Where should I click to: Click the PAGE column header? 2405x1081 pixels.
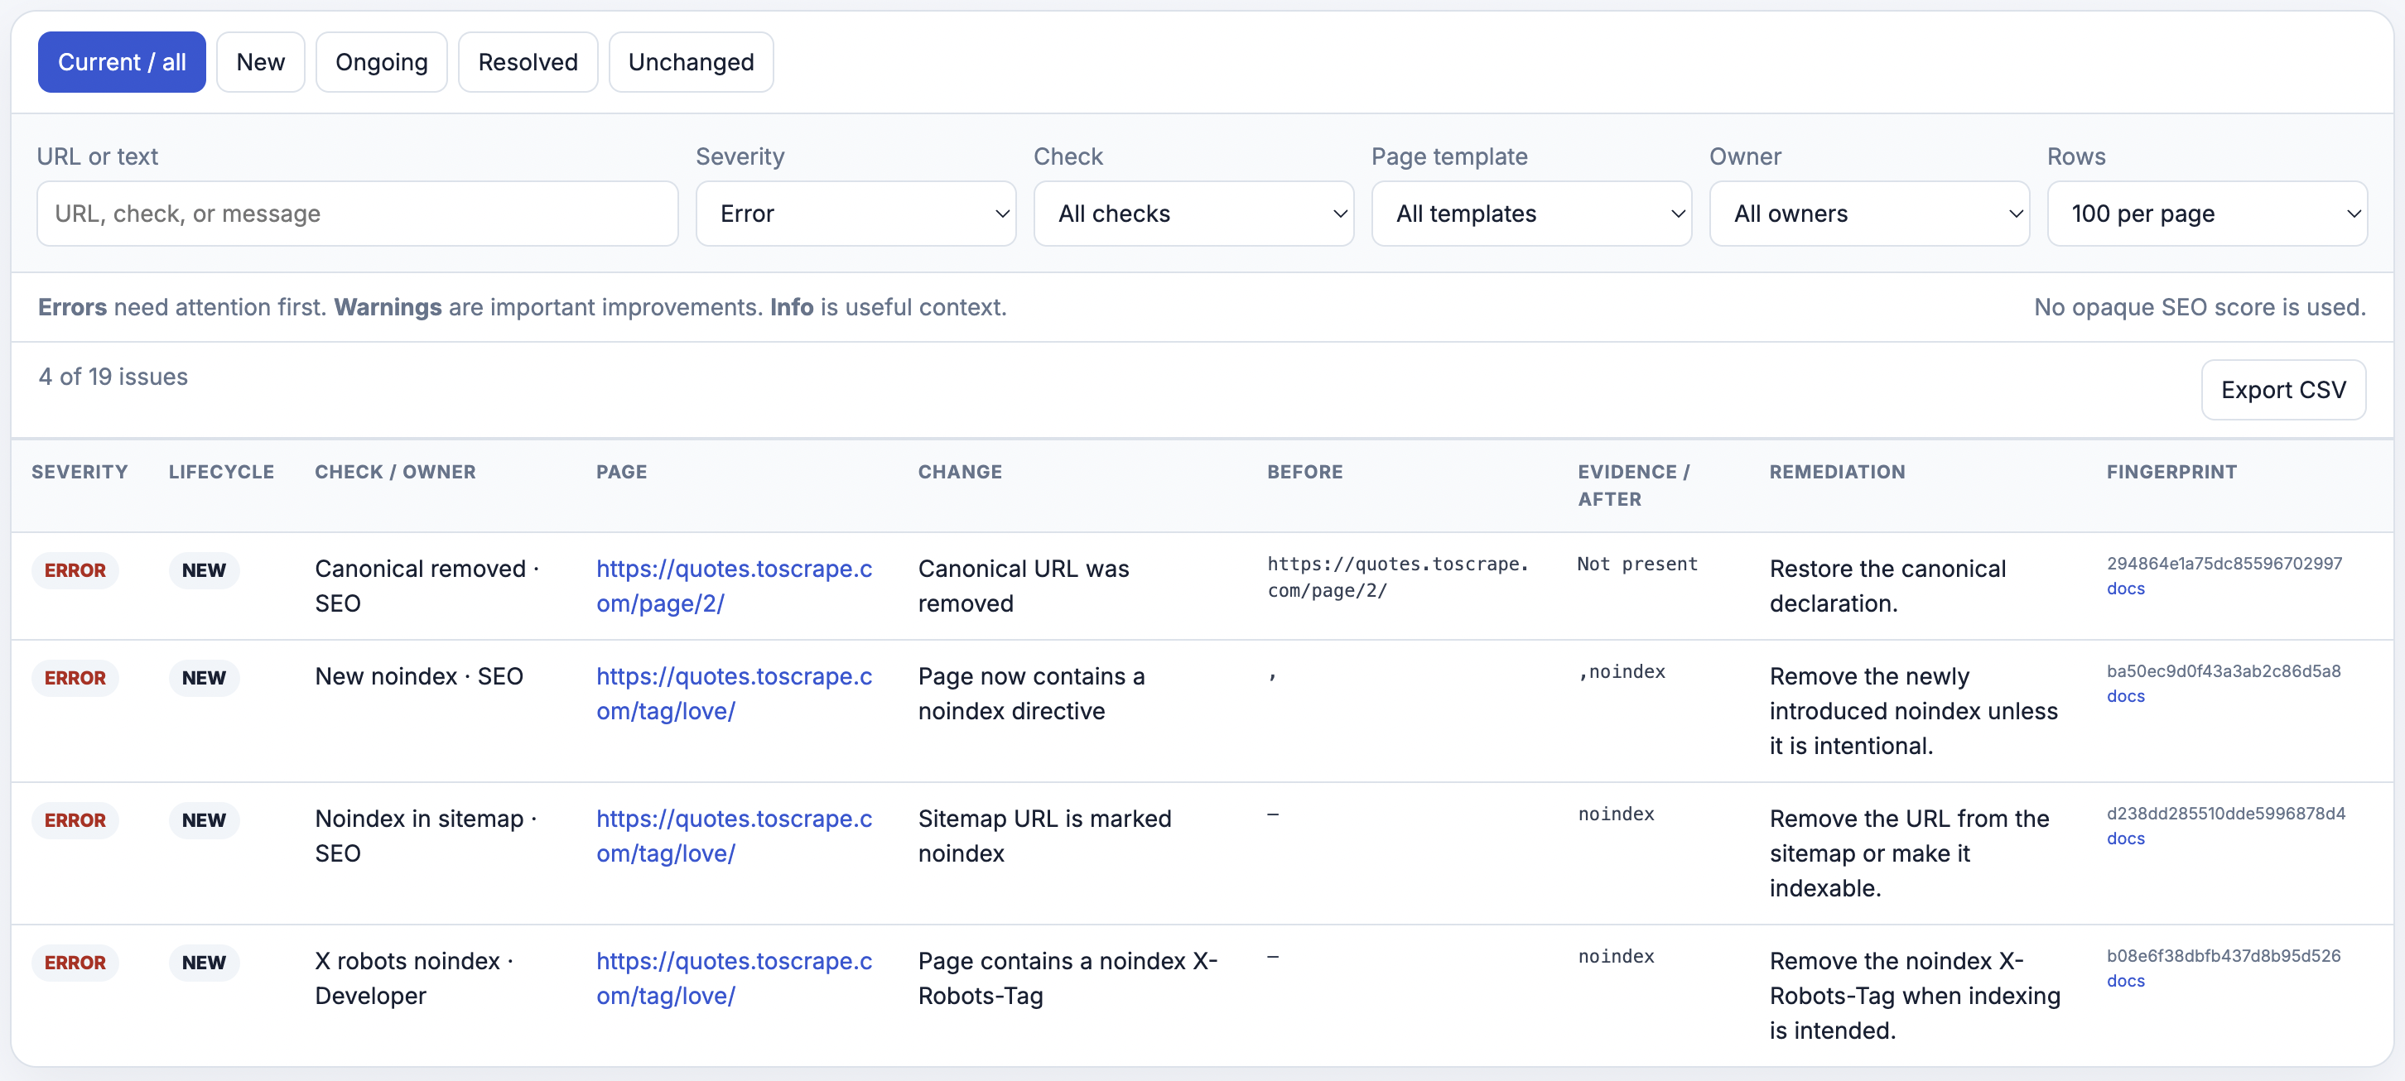[x=622, y=473]
